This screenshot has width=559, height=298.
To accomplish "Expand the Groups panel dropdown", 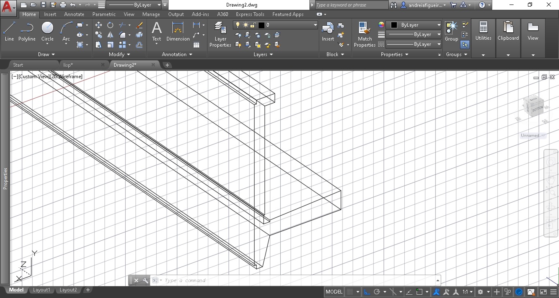I will [457, 54].
